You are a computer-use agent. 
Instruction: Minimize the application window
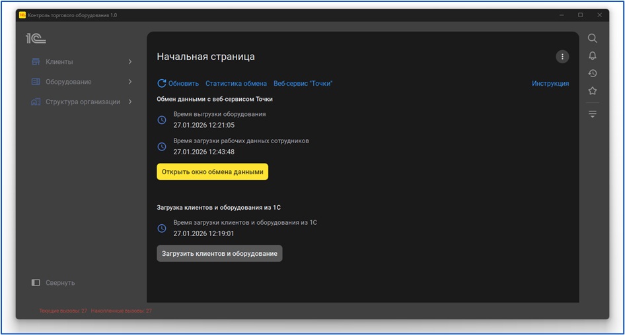pyautogui.click(x=561, y=15)
